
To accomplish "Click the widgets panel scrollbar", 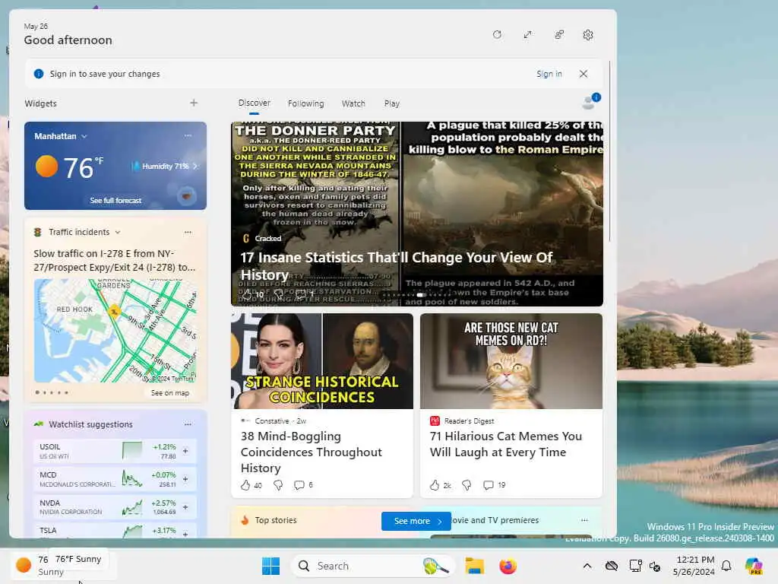I will pyautogui.click(x=610, y=151).
